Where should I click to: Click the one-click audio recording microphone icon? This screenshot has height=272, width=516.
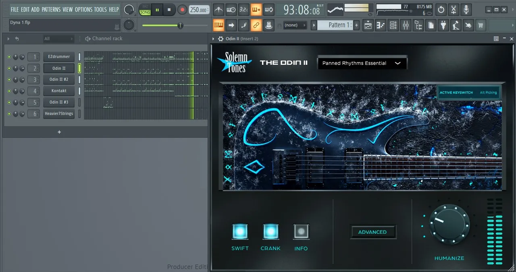point(466,9)
